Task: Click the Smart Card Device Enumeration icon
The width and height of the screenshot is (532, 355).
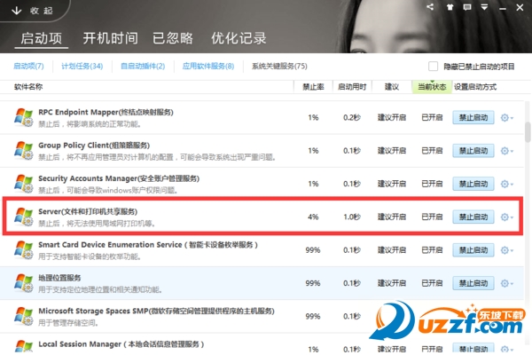Action: (24, 249)
